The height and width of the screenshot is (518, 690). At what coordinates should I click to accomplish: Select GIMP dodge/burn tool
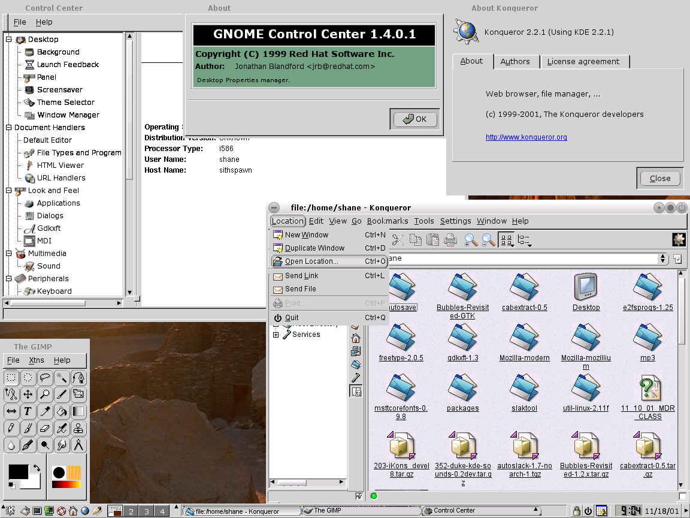click(44, 445)
